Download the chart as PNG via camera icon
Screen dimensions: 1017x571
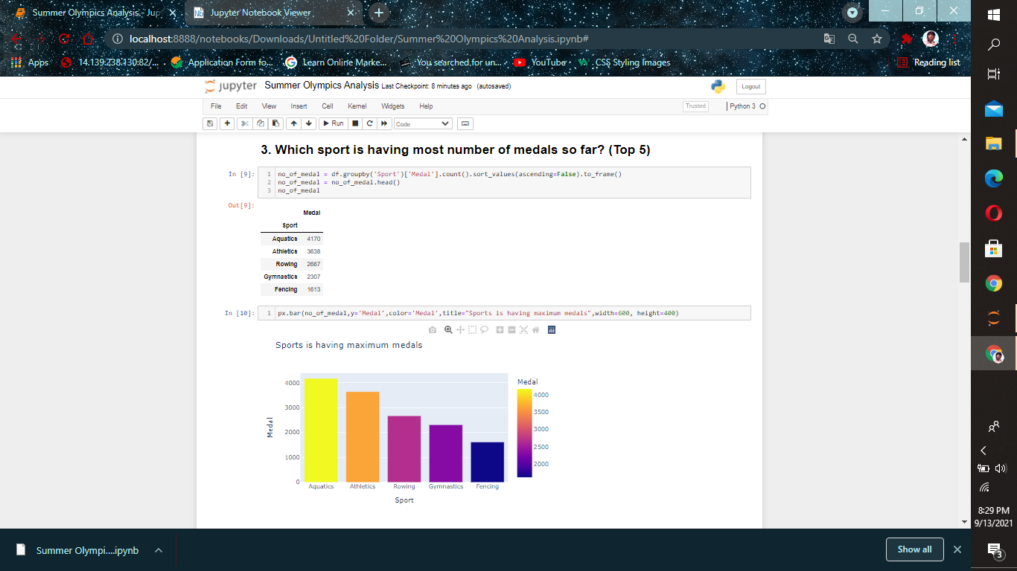[x=434, y=330]
